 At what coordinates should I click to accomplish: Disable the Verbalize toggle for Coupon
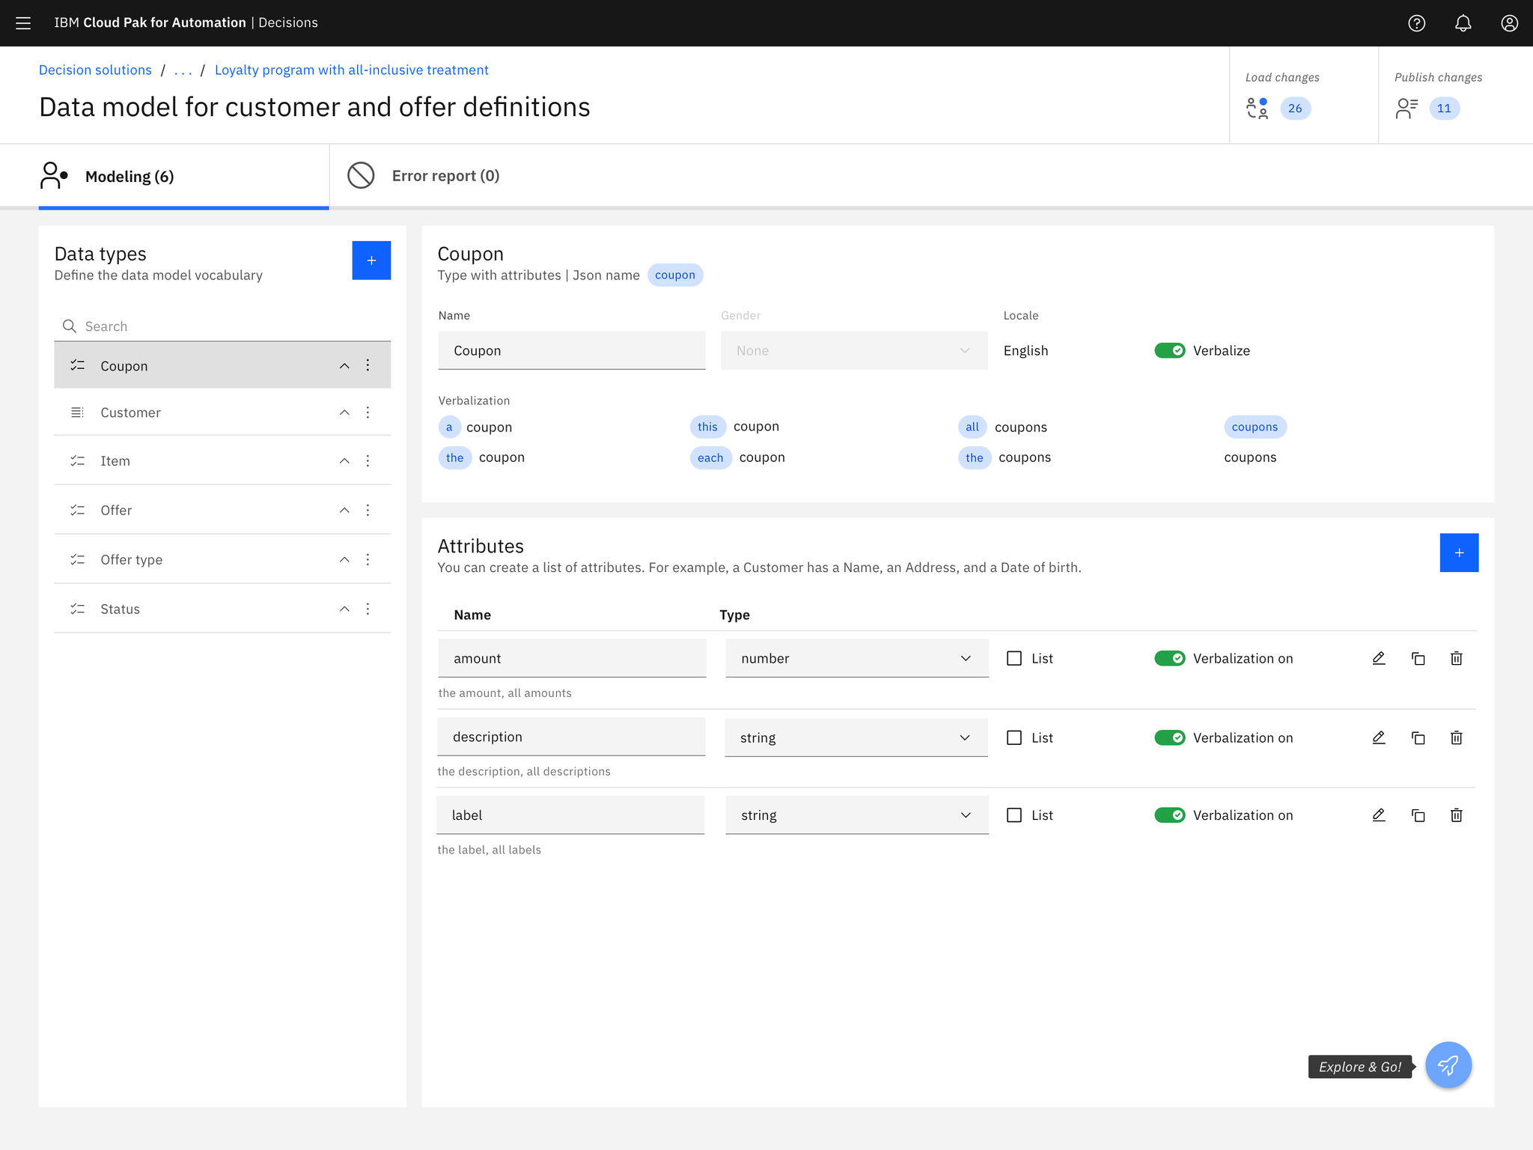click(x=1170, y=350)
